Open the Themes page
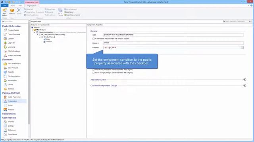This screenshot has height=142, width=254. pyautogui.click(x=11, y=122)
